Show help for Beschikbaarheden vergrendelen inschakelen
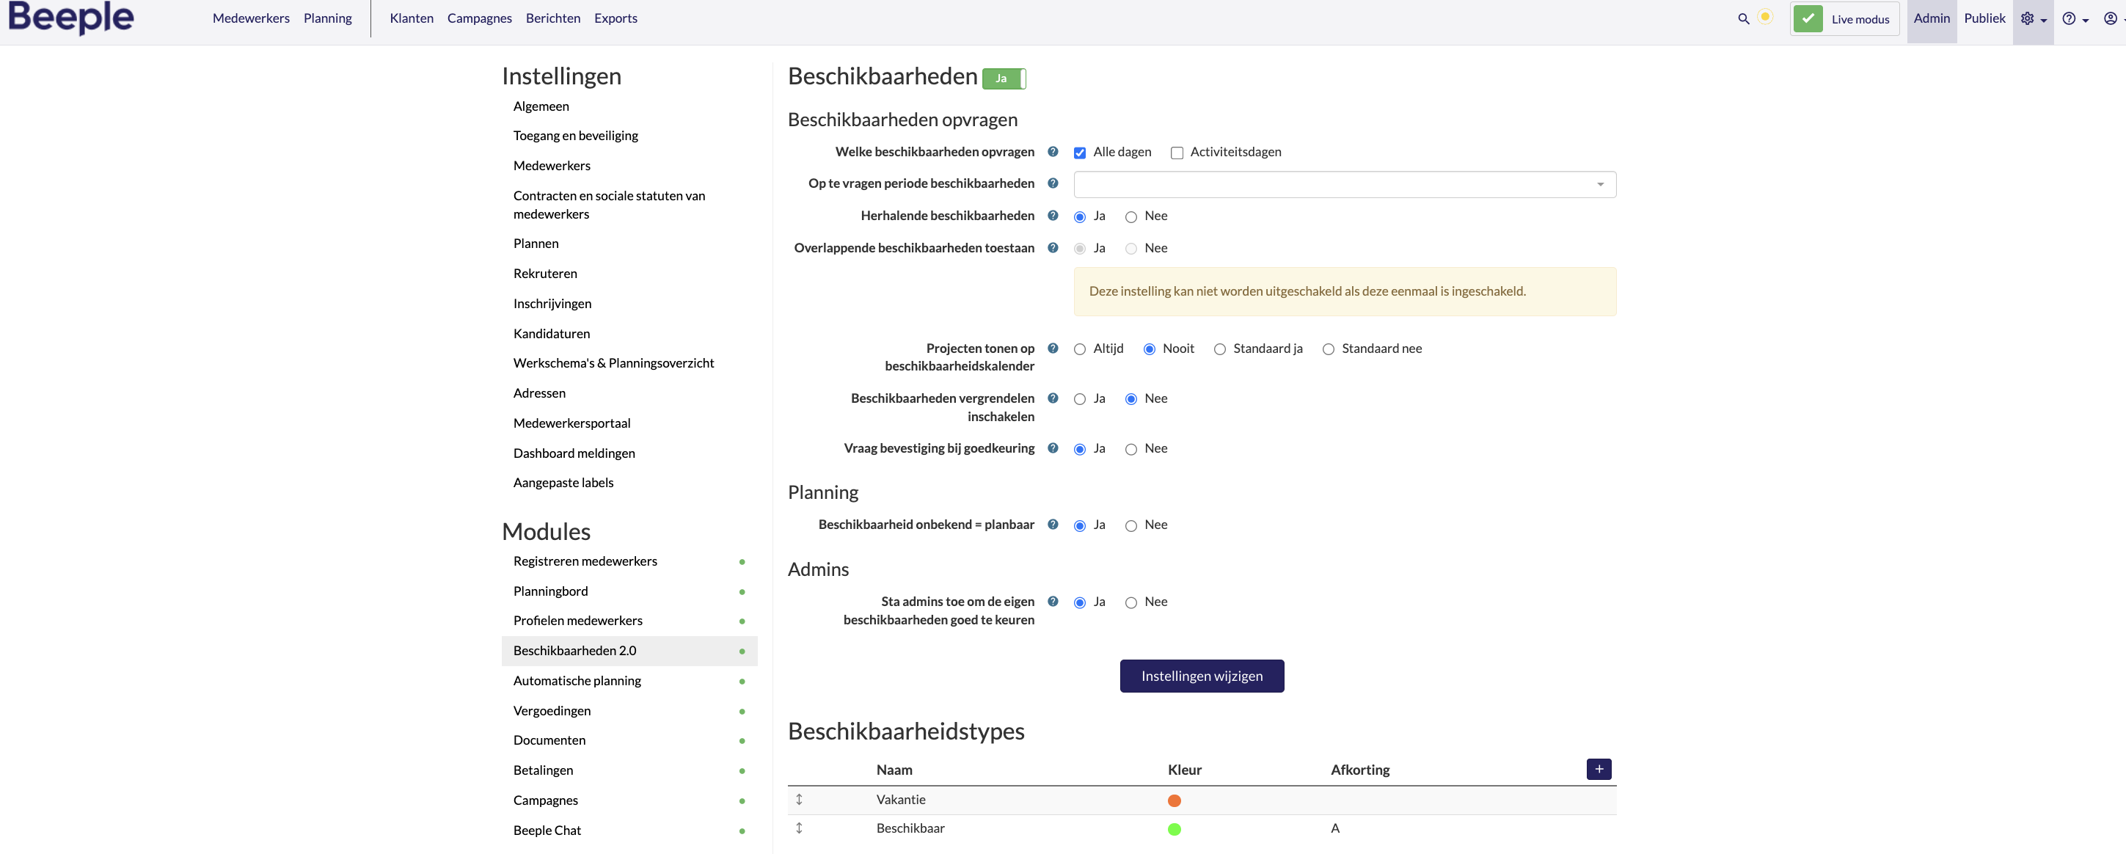The width and height of the screenshot is (2126, 854). 1053,398
